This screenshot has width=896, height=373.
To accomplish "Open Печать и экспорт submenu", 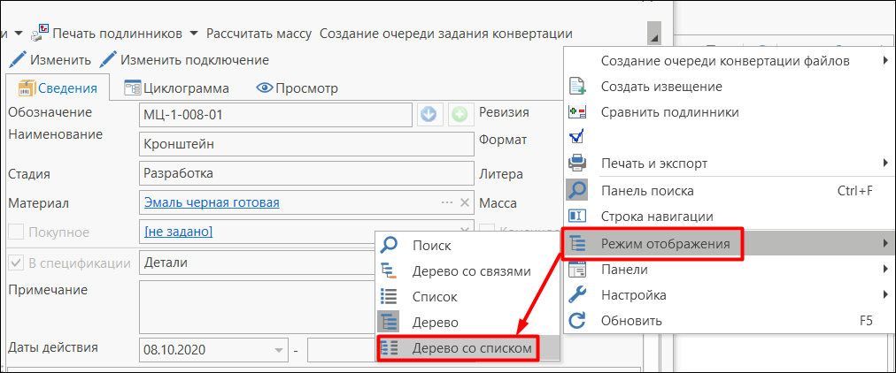I will (x=730, y=164).
